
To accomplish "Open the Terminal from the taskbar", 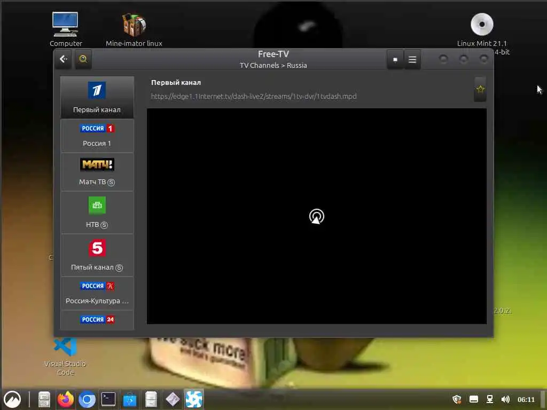I will coord(108,399).
